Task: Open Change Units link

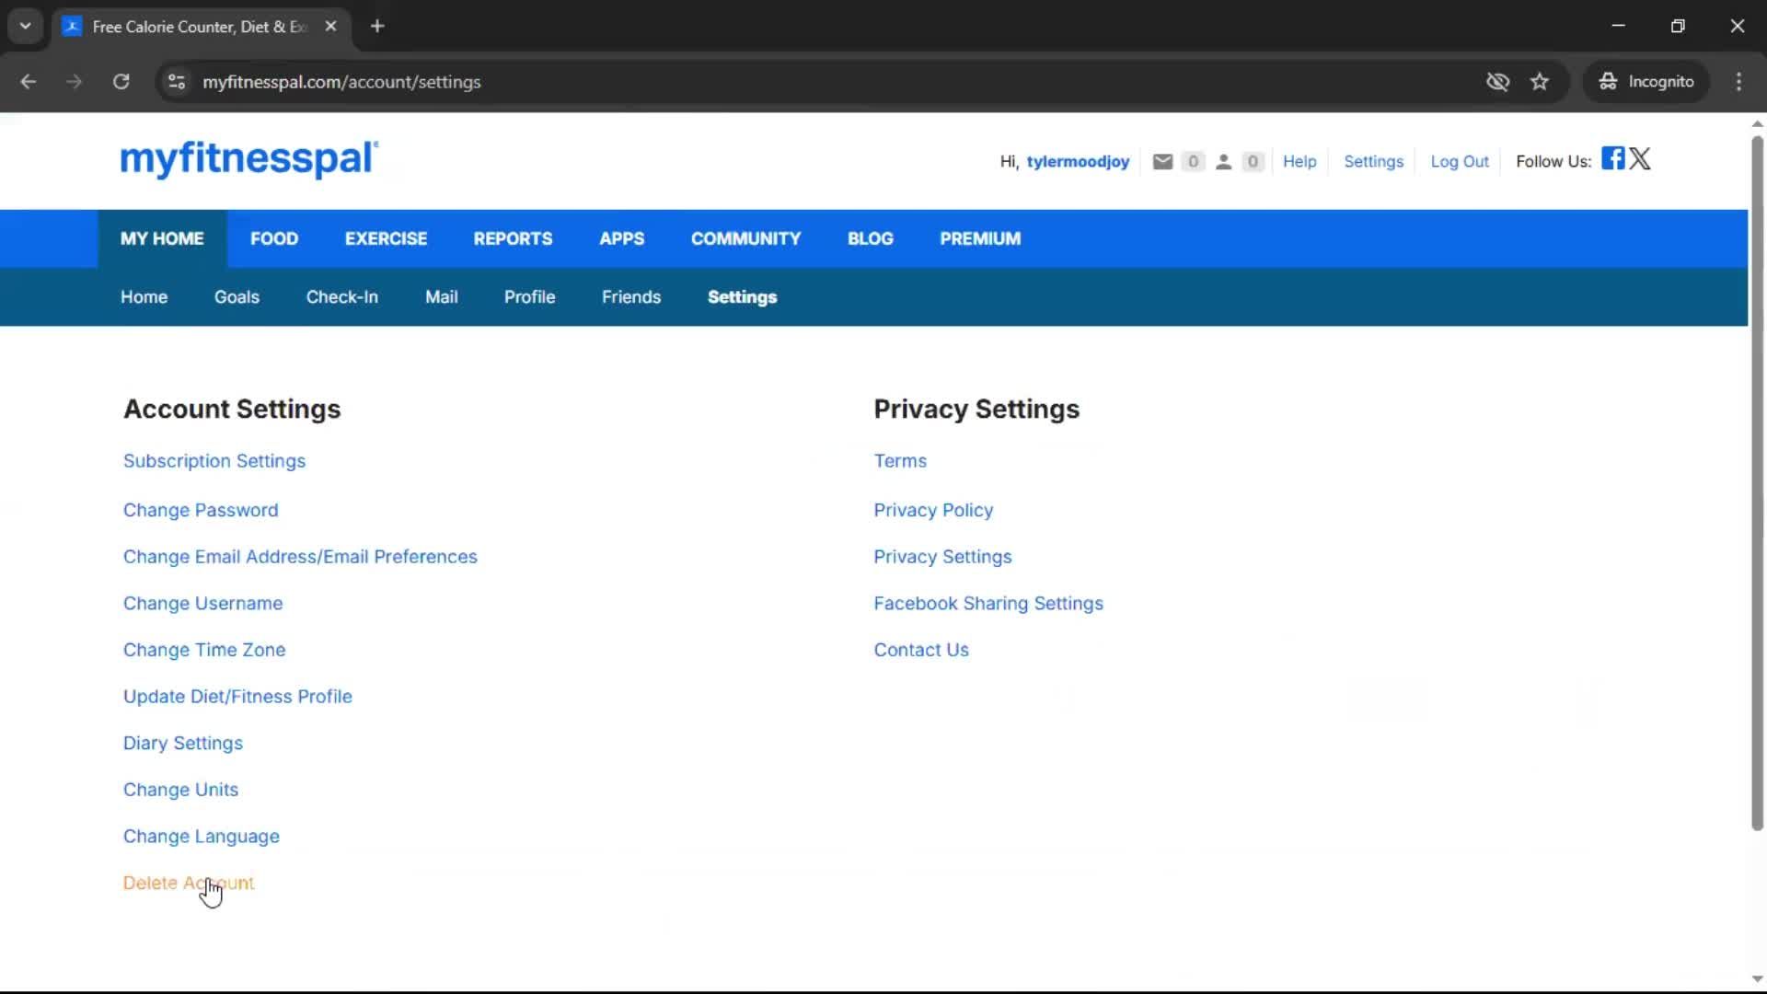Action: 180,790
